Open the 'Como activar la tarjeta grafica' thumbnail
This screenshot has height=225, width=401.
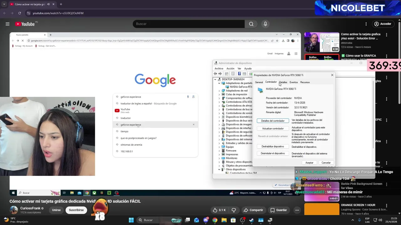click(x=322, y=42)
